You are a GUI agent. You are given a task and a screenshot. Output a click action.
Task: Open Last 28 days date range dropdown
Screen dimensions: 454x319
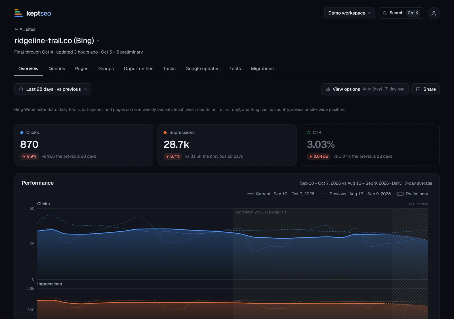[x=52, y=89]
